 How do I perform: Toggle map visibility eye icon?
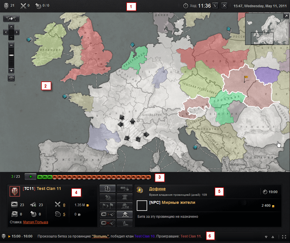click(11, 78)
